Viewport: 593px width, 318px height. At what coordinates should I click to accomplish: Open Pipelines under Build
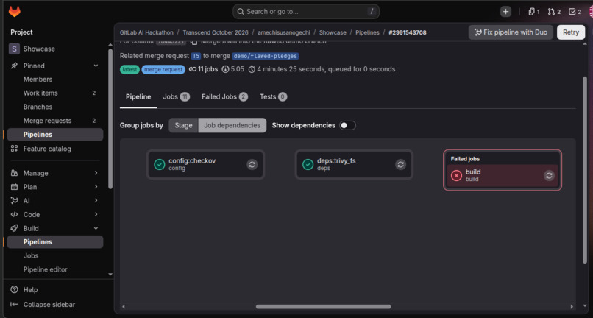pos(55,242)
